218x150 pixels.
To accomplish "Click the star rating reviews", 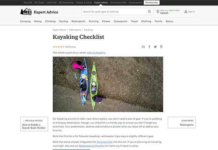I will tap(64, 47).
